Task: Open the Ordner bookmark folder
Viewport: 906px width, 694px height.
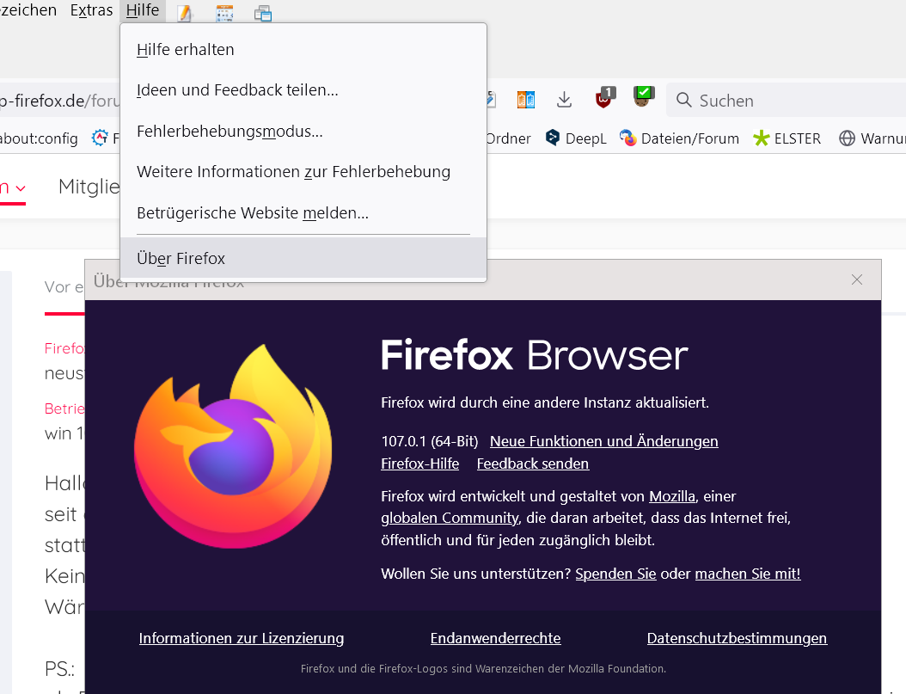Action: [508, 138]
